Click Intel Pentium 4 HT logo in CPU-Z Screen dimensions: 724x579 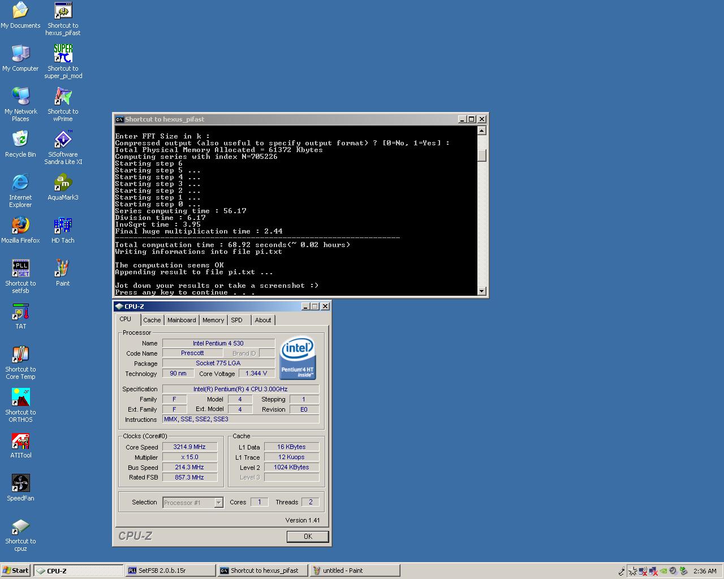pos(298,358)
